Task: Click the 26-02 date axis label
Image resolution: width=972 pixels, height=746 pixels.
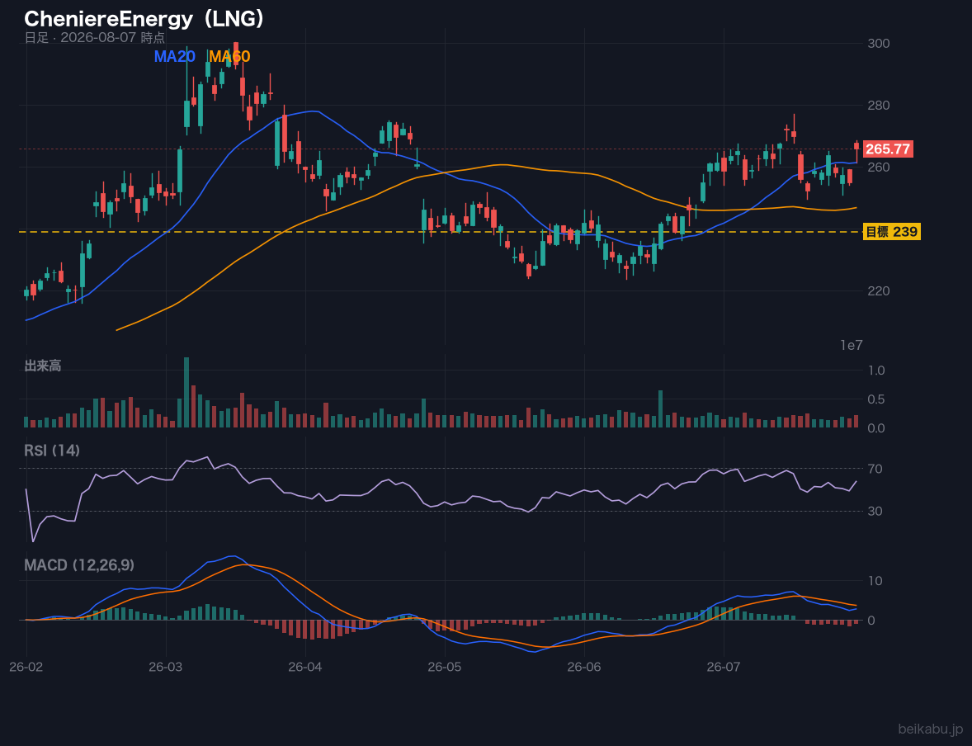Action: point(26,668)
